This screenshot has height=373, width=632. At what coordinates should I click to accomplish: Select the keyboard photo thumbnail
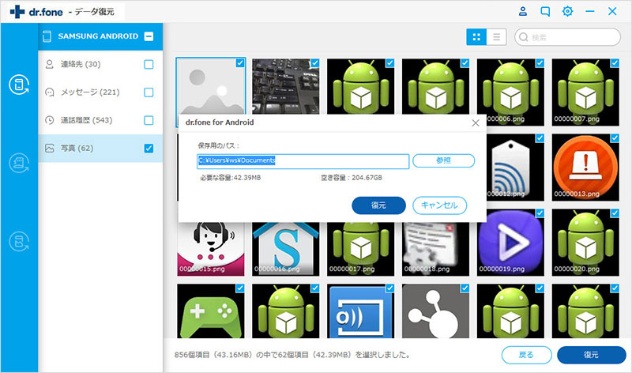click(x=286, y=86)
